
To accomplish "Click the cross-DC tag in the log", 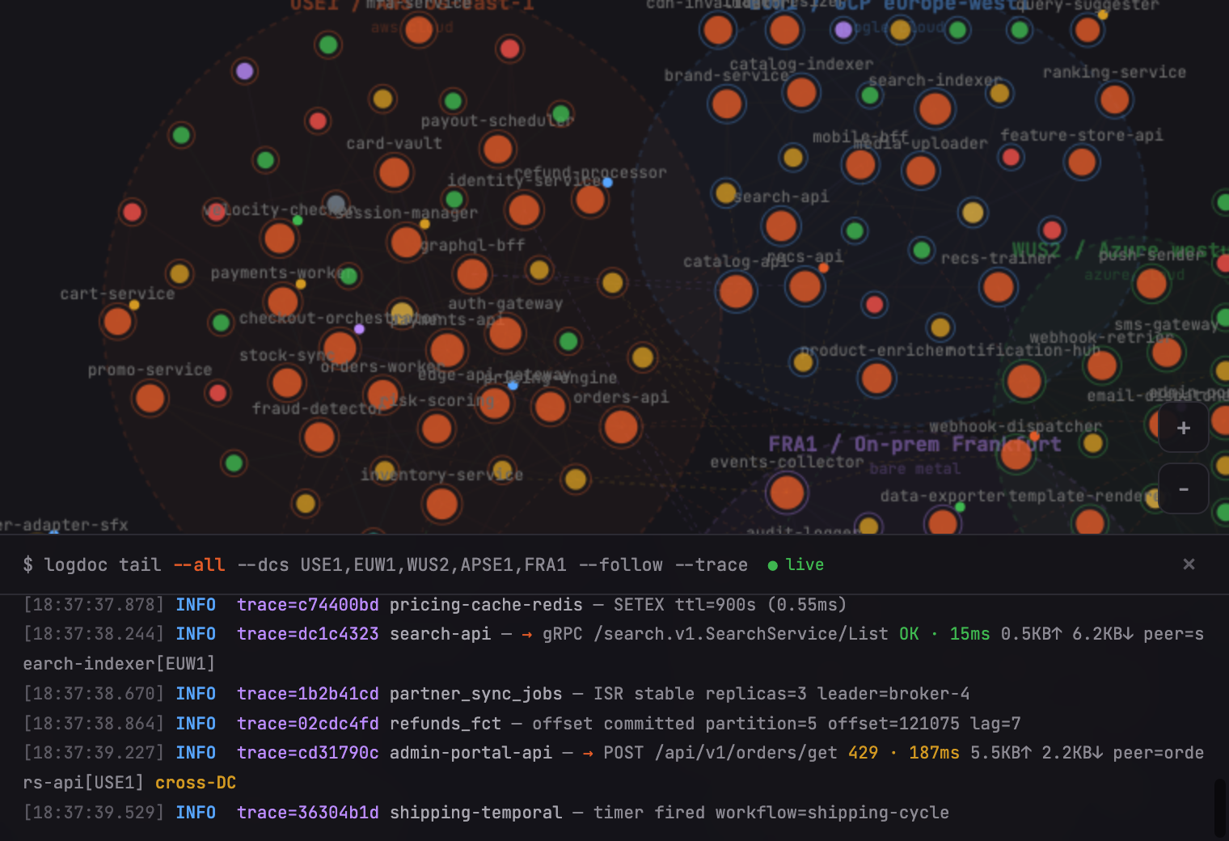I will click(196, 783).
